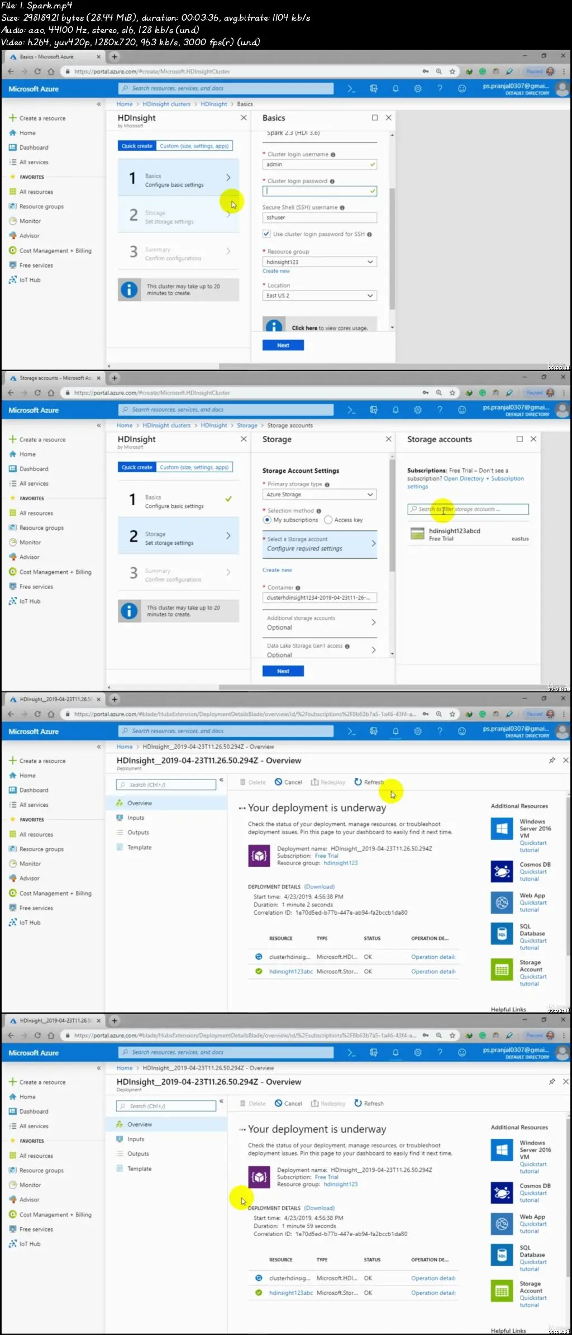The height and width of the screenshot is (1335, 572).
Task: Open the Location dropdown showing East US 2
Action: tap(320, 296)
